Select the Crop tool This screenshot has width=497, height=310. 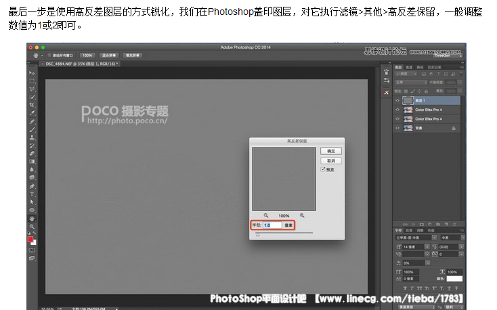click(32, 105)
